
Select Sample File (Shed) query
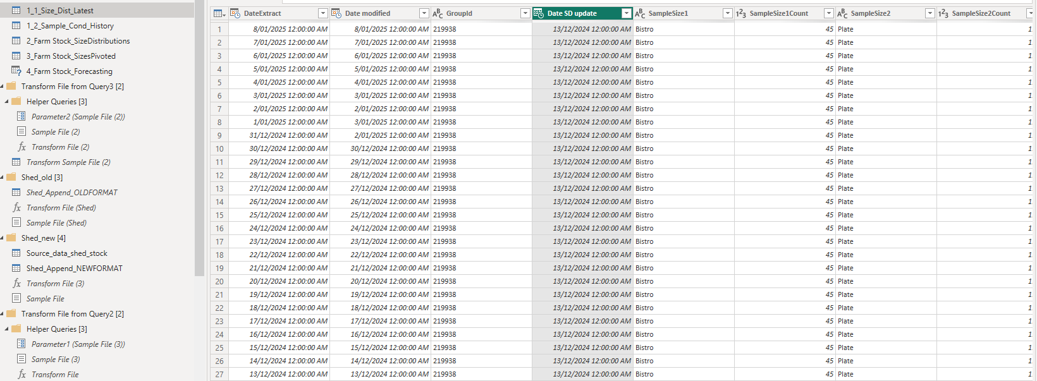click(x=56, y=223)
